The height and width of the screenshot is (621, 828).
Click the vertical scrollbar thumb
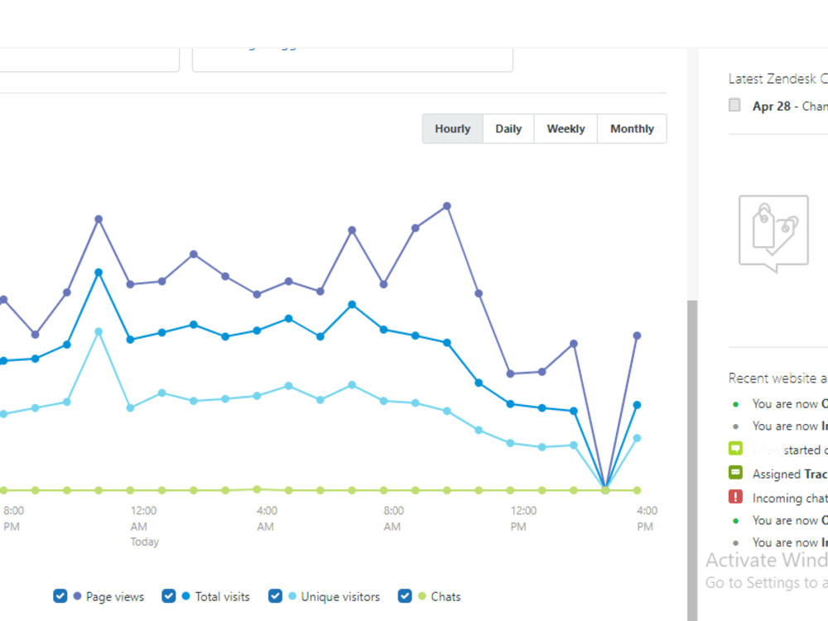coord(692,460)
